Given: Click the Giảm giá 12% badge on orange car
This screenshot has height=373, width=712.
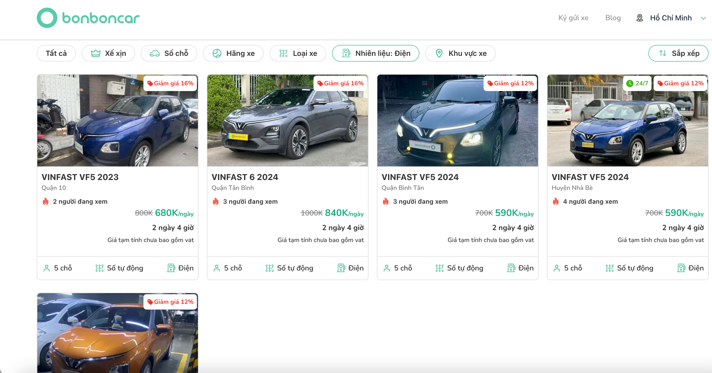Looking at the screenshot, I should coord(171,302).
